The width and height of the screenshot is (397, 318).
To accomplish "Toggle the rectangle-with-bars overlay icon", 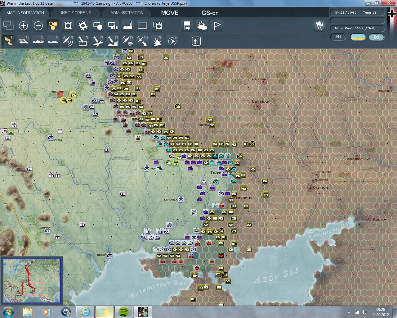I will coord(113,26).
